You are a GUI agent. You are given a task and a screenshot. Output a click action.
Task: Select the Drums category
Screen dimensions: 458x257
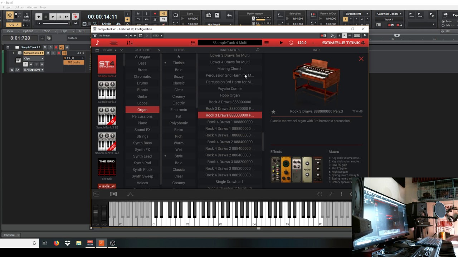142,83
